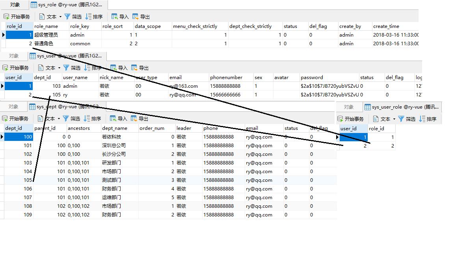This screenshot has height=255, width=454.
Task: Expand the 文本 dropdown in sys_role toolbar
Action: [x=61, y=17]
